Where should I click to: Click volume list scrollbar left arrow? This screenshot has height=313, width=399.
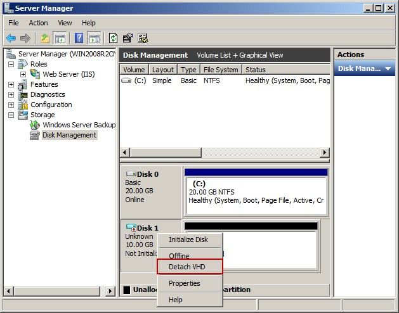(124, 153)
